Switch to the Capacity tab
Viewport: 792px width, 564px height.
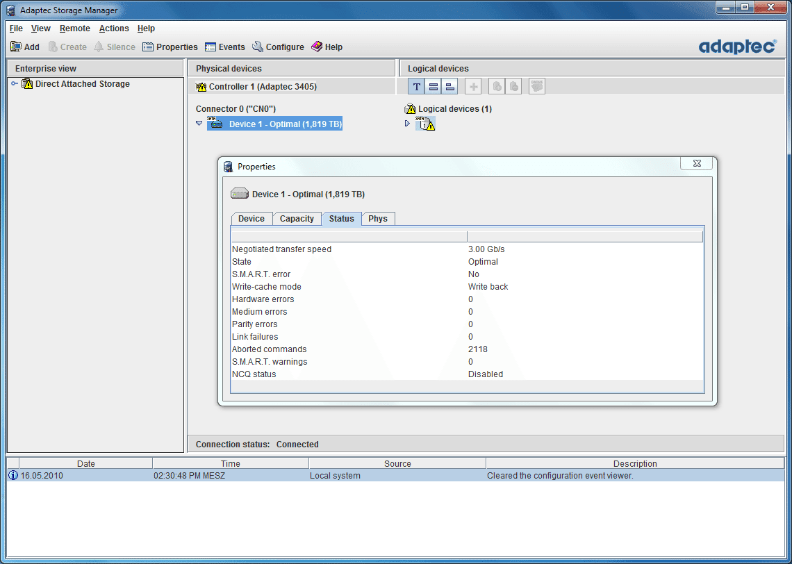297,219
